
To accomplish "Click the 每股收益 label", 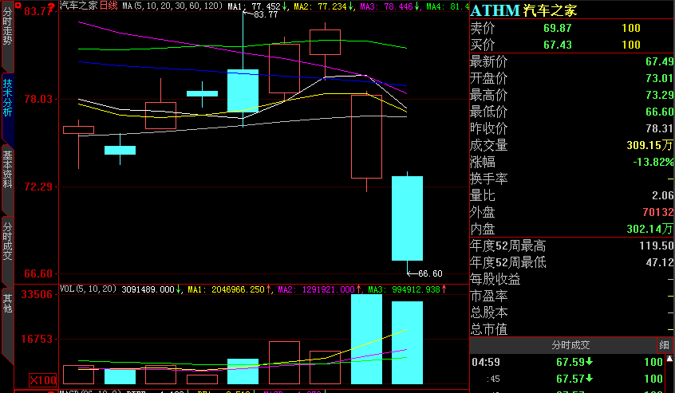I will (495, 280).
